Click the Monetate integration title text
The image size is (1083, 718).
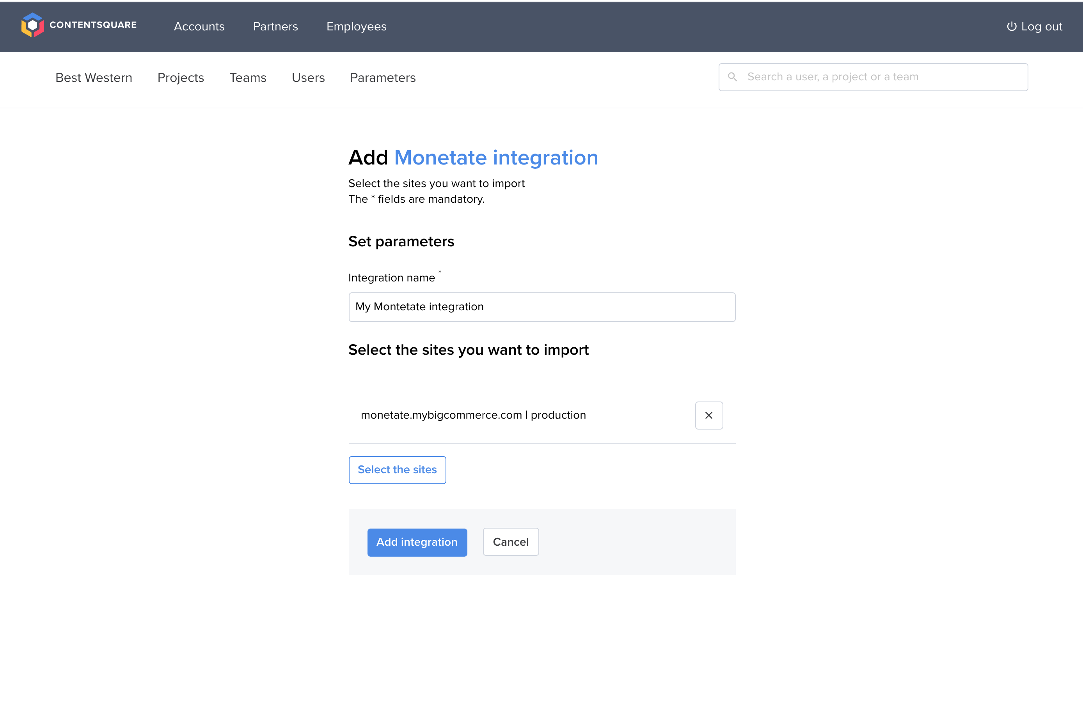(x=496, y=157)
